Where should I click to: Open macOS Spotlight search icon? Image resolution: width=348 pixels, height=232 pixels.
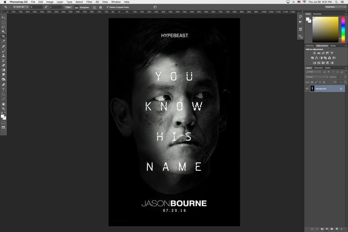point(336,2)
